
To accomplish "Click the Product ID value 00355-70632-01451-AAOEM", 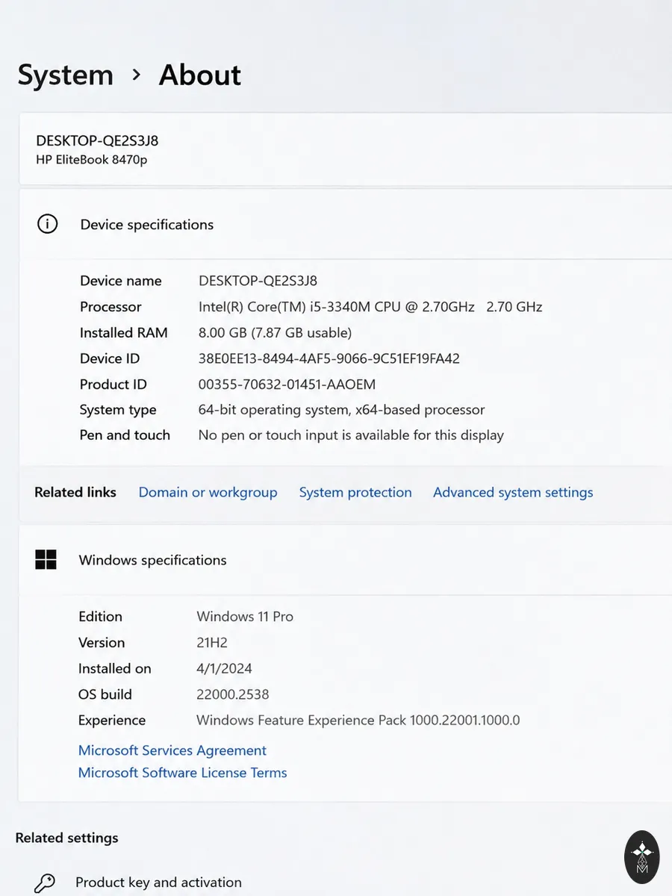I will click(x=287, y=385).
